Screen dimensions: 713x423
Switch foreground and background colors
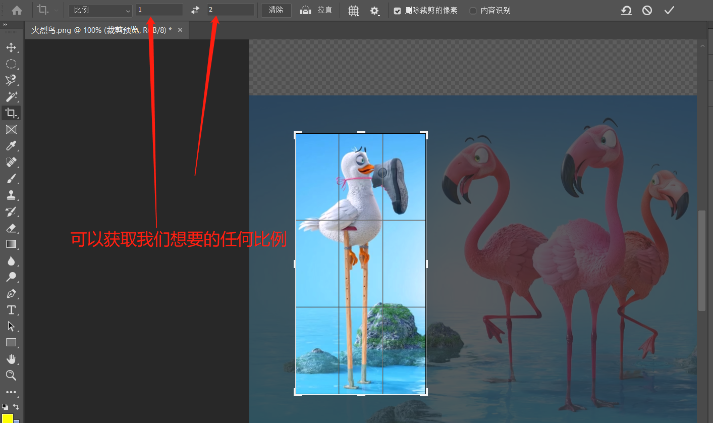point(16,406)
